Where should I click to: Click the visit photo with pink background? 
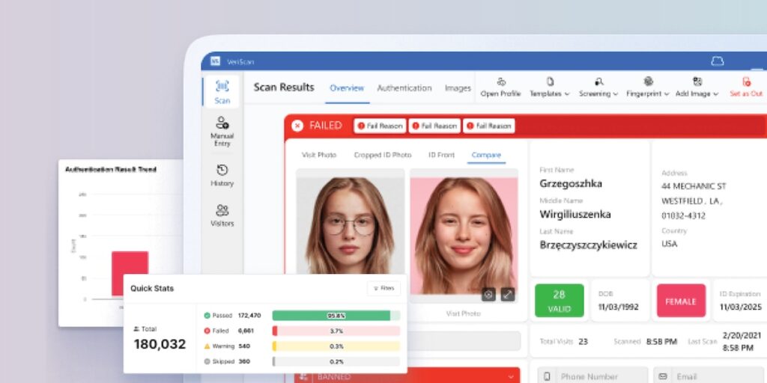pos(464,236)
